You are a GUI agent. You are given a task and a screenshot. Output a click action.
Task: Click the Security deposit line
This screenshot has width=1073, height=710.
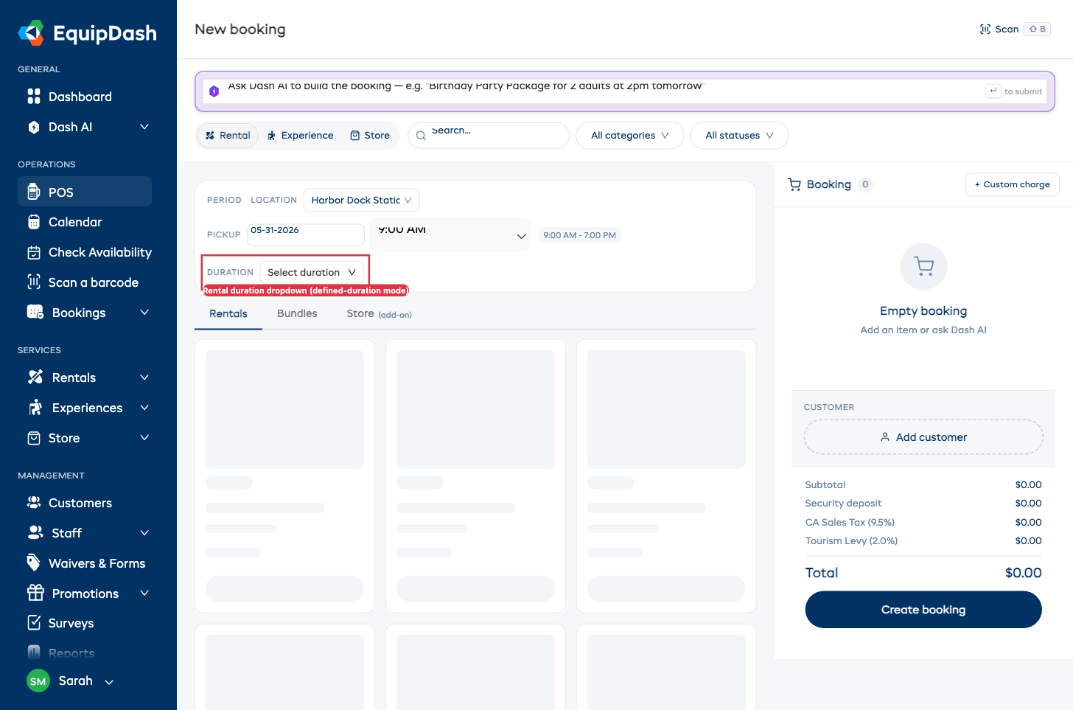coord(923,504)
